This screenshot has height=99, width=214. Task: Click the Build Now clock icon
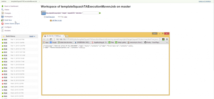(2, 20)
